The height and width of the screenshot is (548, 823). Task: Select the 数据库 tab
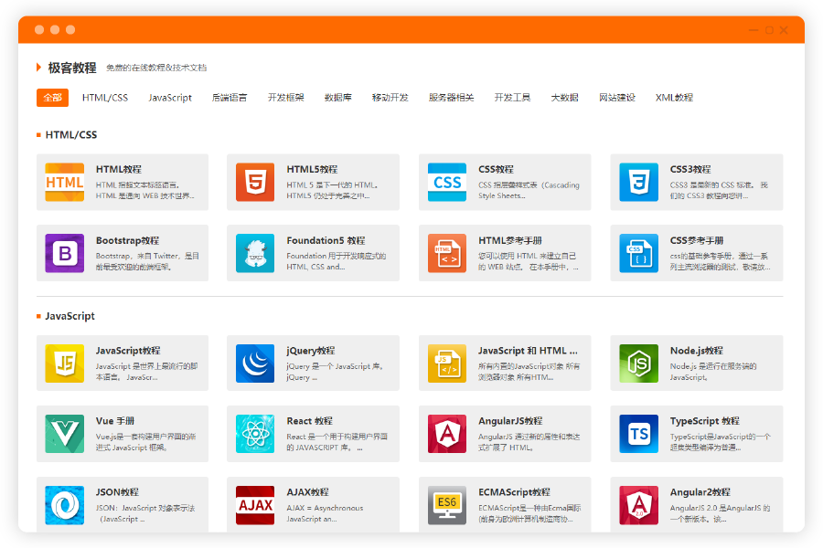[x=338, y=98]
